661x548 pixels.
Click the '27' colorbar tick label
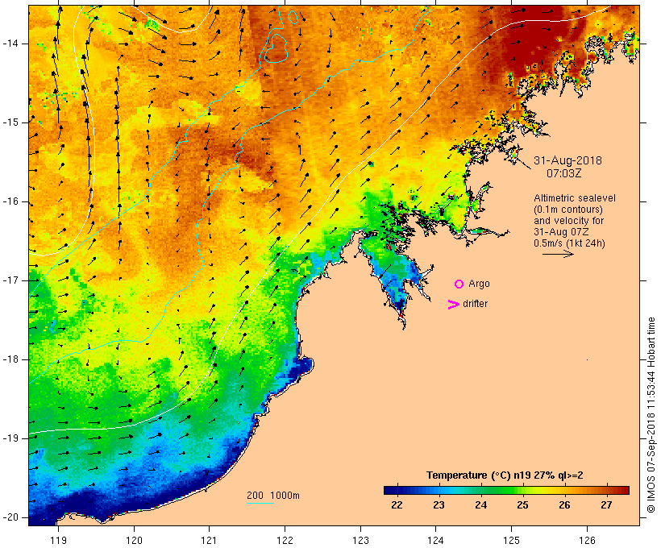point(606,505)
